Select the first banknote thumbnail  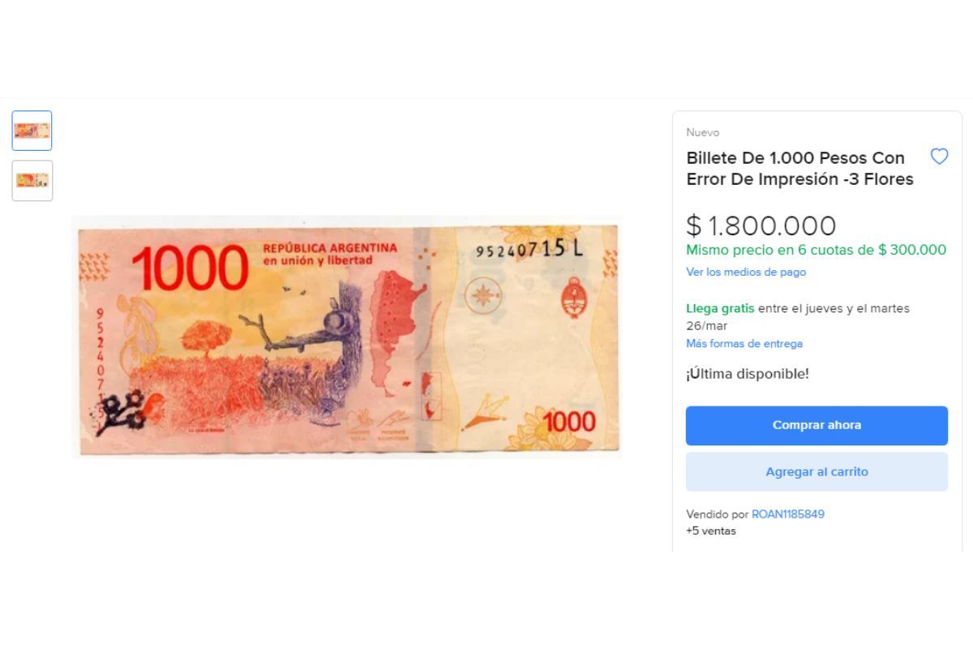[32, 131]
